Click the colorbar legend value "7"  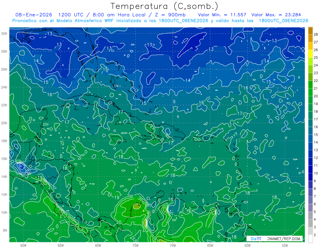[315, 196]
